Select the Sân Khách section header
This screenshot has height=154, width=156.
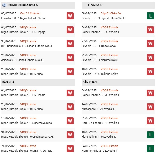click(90, 82)
